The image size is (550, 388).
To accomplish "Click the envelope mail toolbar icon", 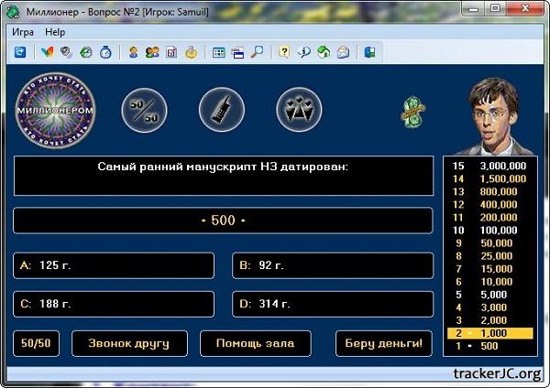I will (343, 53).
